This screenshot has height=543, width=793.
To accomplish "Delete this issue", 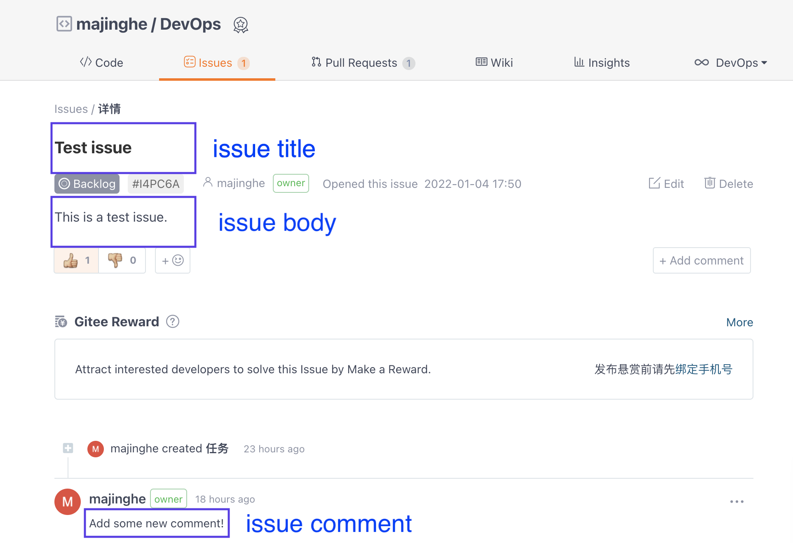I will click(728, 184).
